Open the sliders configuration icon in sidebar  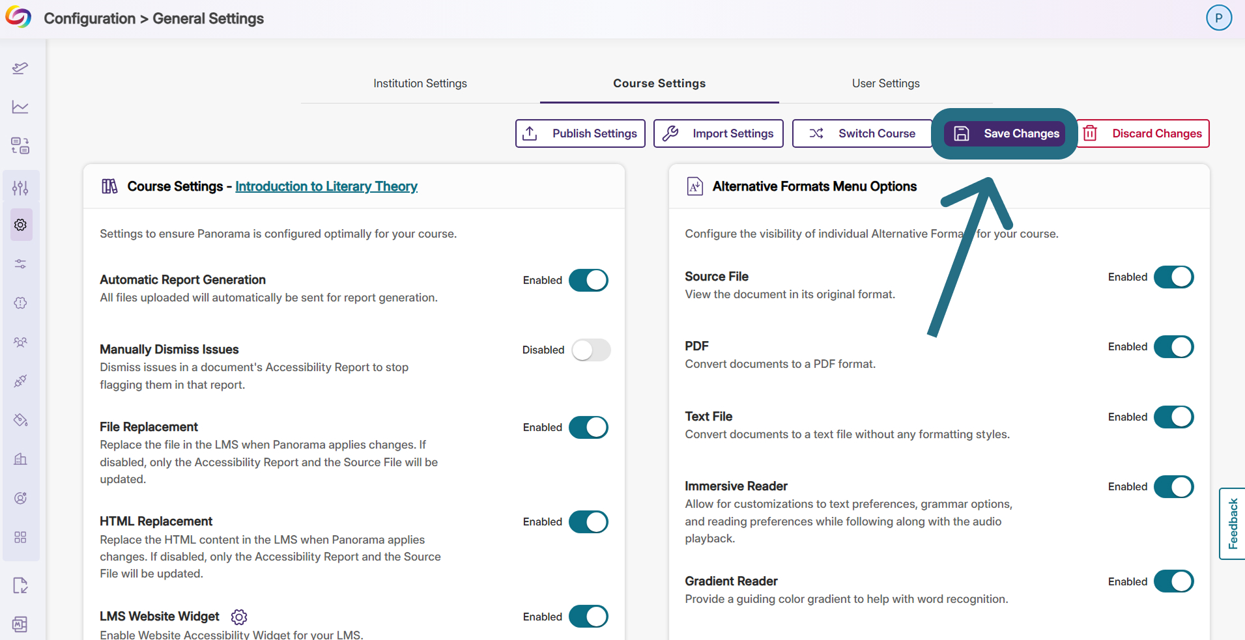20,188
